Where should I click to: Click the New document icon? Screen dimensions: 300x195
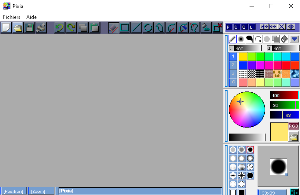(x=6, y=28)
